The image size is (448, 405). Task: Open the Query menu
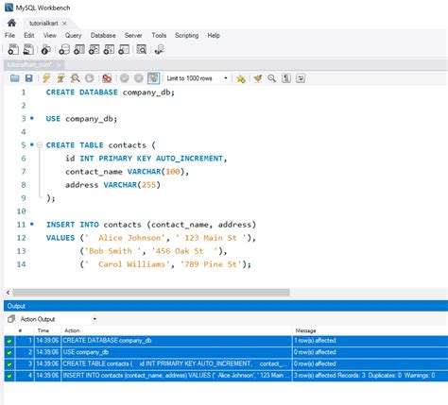tap(74, 35)
